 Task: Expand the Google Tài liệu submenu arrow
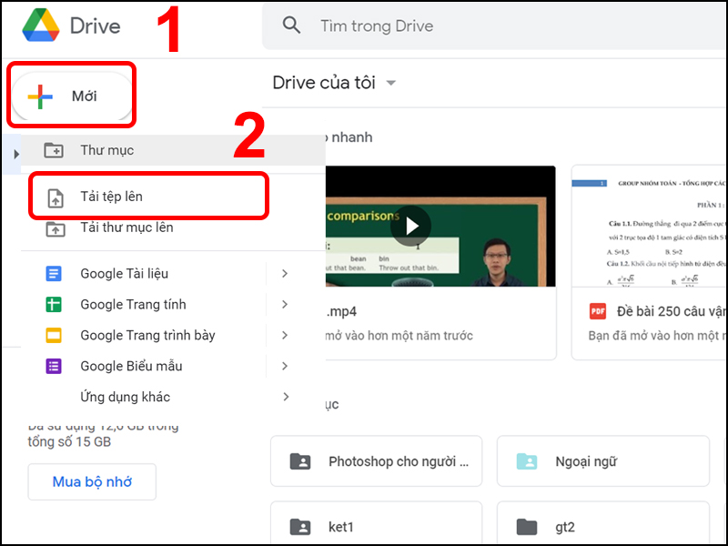(x=285, y=273)
